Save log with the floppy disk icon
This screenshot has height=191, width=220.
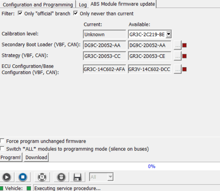tap(77, 177)
